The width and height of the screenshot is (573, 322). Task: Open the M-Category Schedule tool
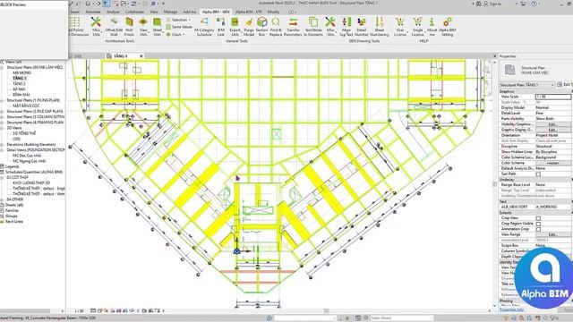204,26
